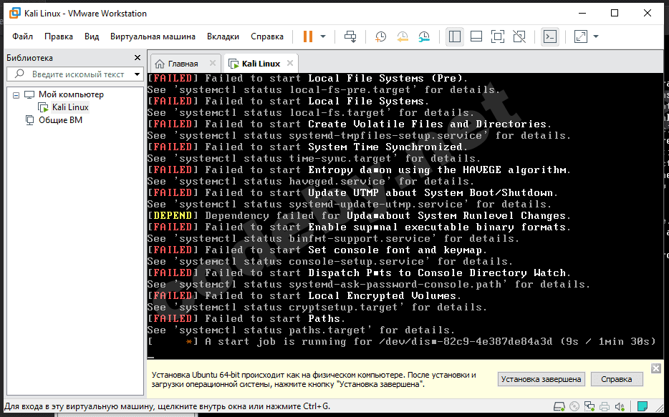The width and height of the screenshot is (669, 417).
Task: Pause the virtual machine with the orange button
Action: (x=308, y=36)
